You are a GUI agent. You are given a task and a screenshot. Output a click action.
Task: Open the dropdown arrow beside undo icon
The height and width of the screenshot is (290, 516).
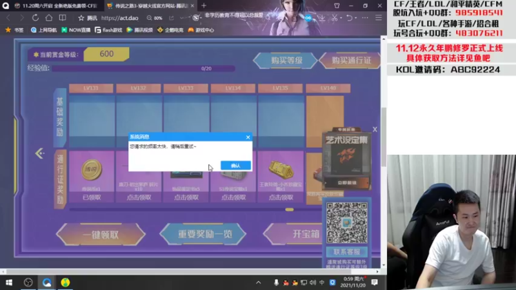point(356,18)
